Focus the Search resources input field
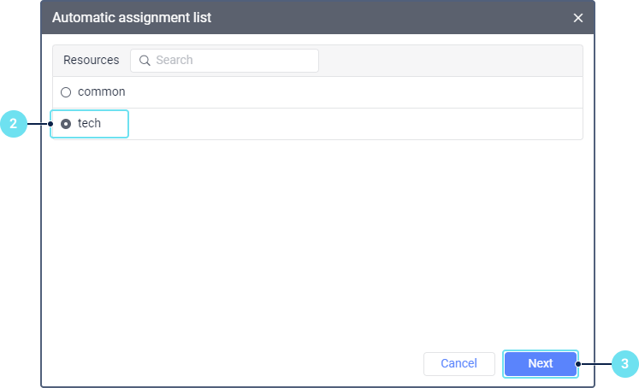 coord(231,61)
